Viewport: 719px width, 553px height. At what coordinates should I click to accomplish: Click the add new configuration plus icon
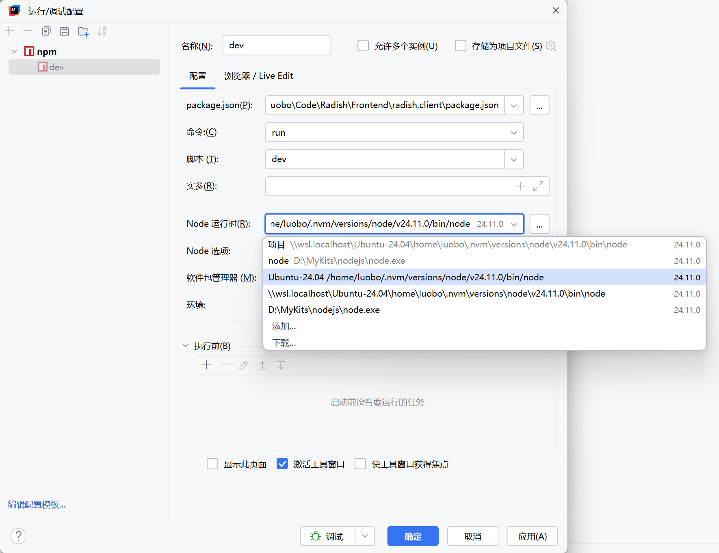(9, 31)
